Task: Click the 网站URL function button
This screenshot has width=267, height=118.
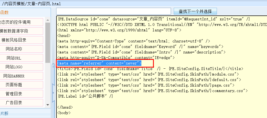Action: pos(14,58)
